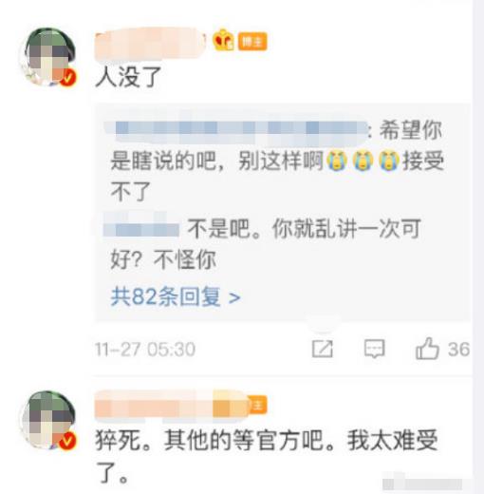Viewport: 484px width, 494px height.
Task: Tap the orange 博主 badge on first comment
Action: [x=252, y=42]
